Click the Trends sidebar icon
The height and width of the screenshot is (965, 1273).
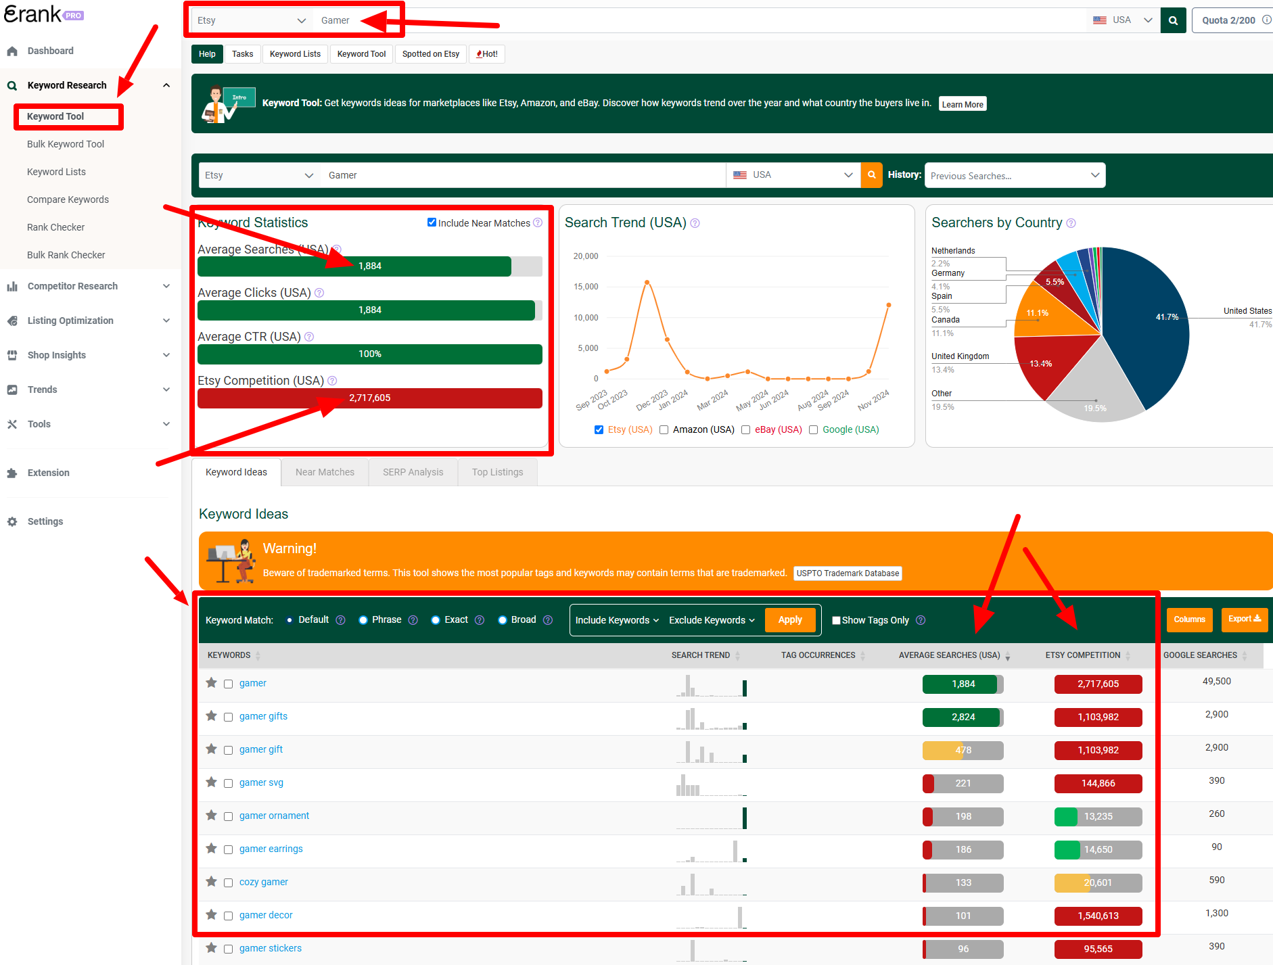point(12,390)
